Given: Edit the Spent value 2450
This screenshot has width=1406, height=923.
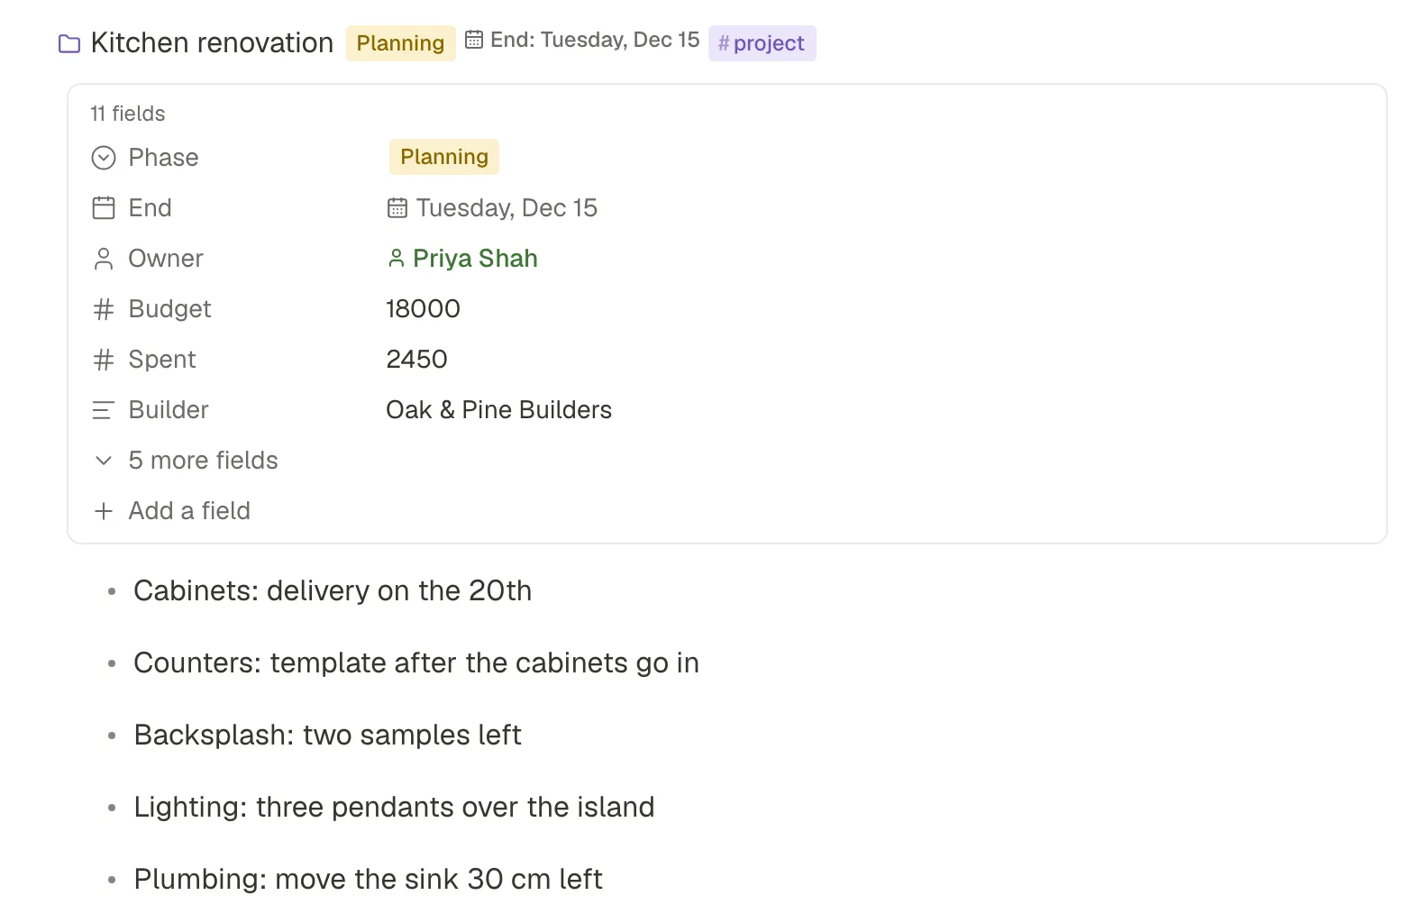Looking at the screenshot, I should point(416,360).
